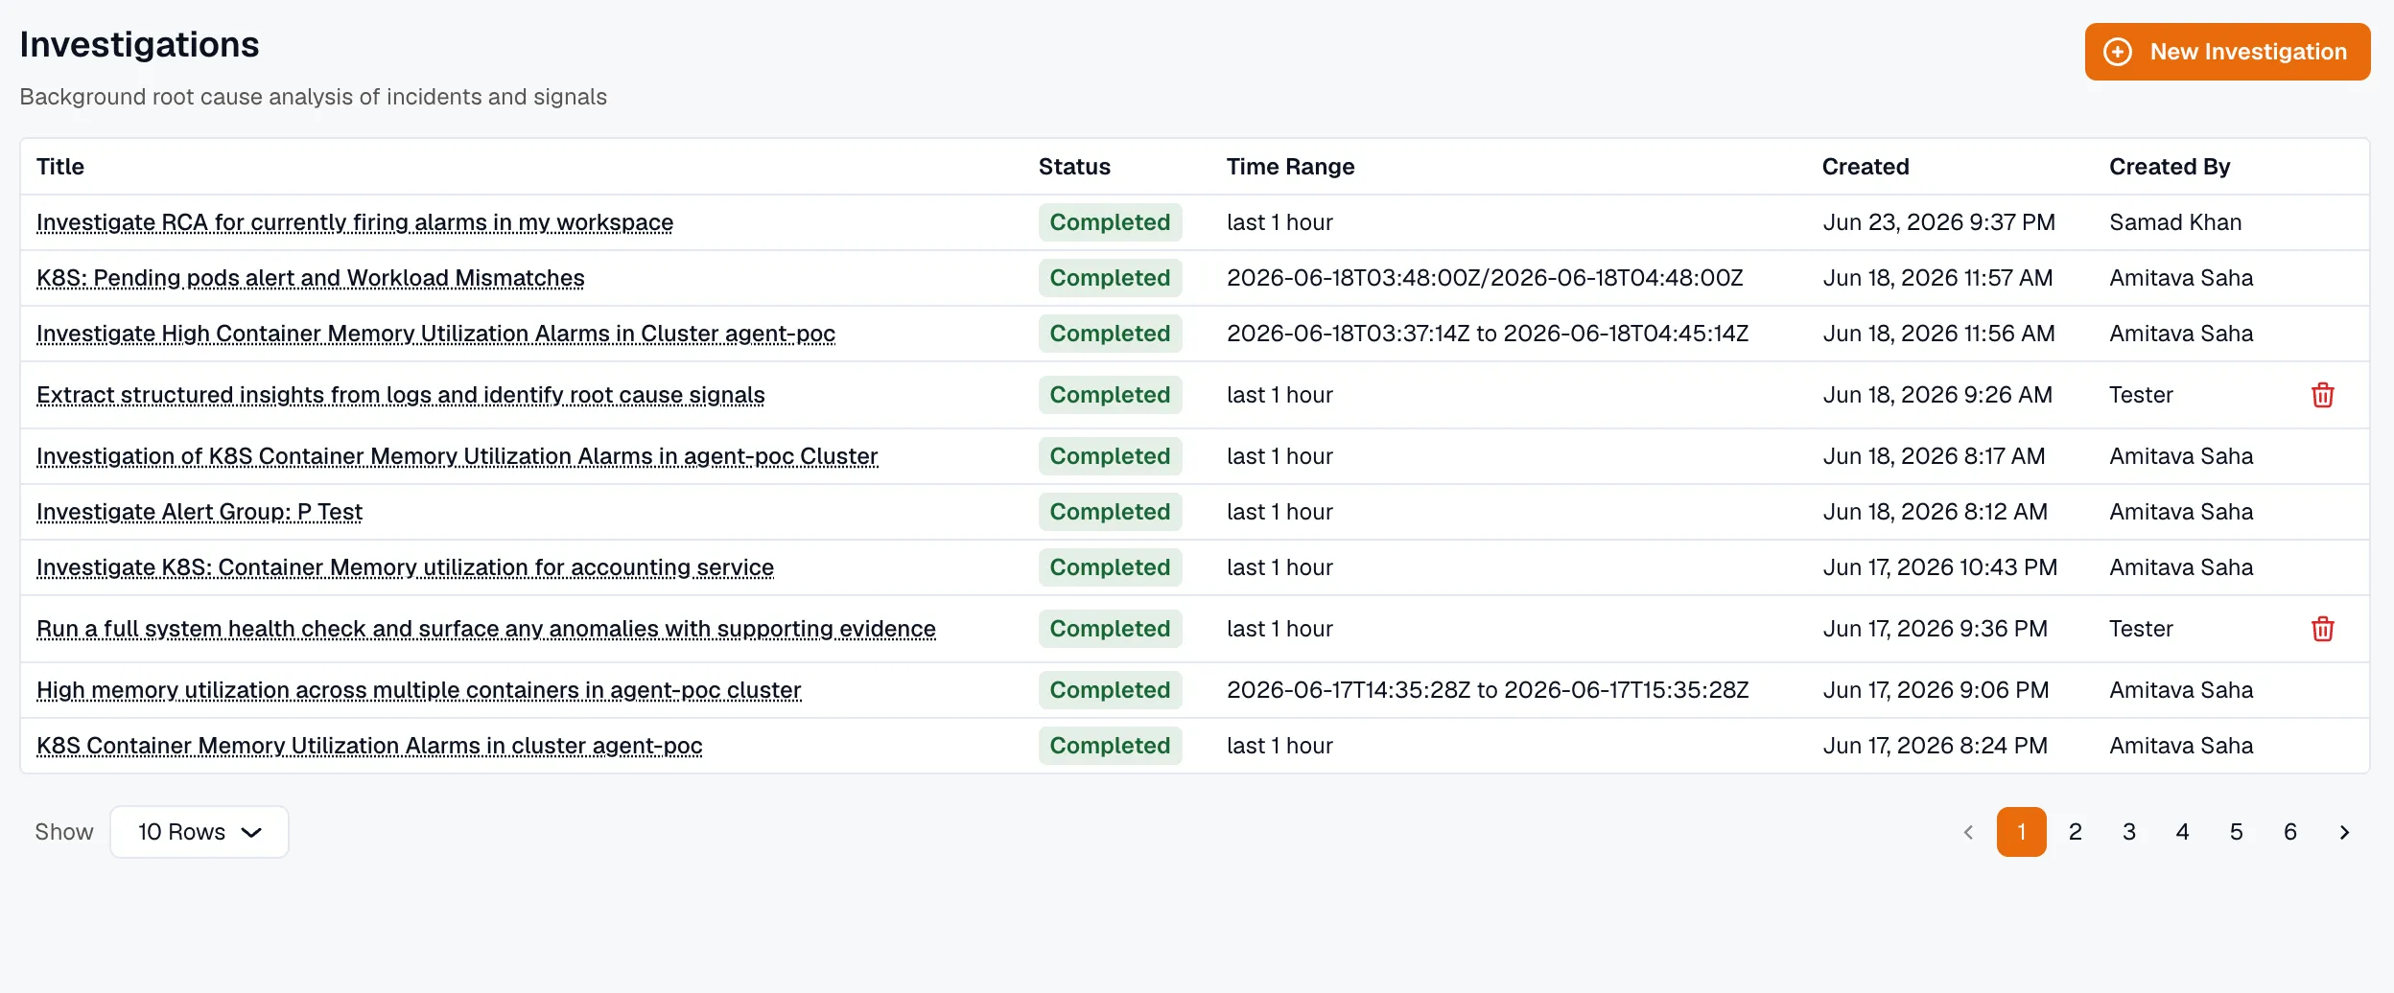Click Completed badge on accounting service row
The width and height of the screenshot is (2394, 993).
(1110, 567)
